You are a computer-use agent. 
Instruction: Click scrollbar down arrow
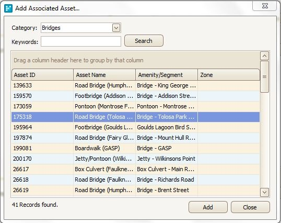click(264, 192)
